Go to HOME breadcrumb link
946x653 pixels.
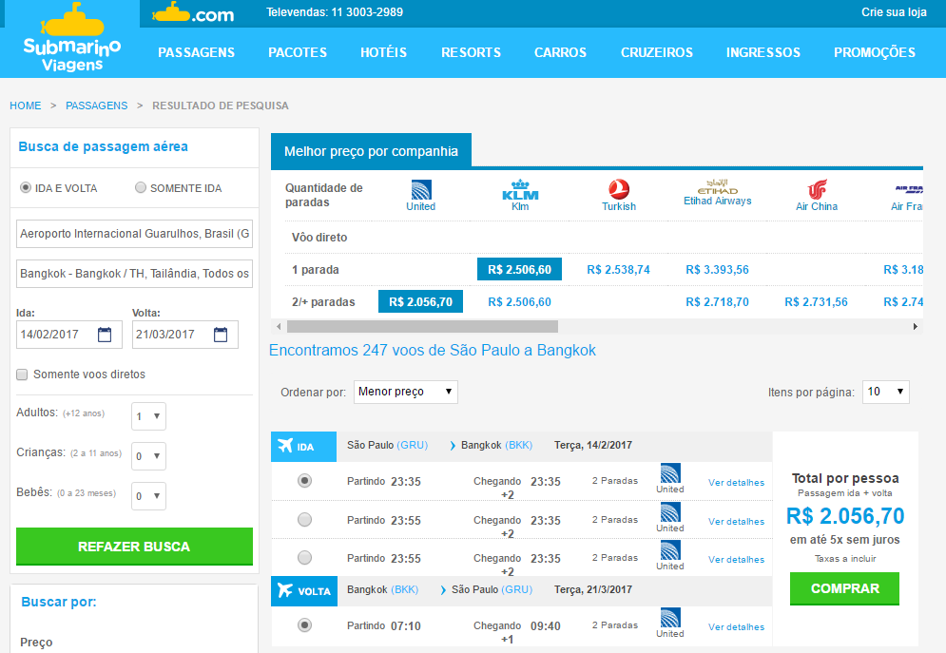[26, 106]
